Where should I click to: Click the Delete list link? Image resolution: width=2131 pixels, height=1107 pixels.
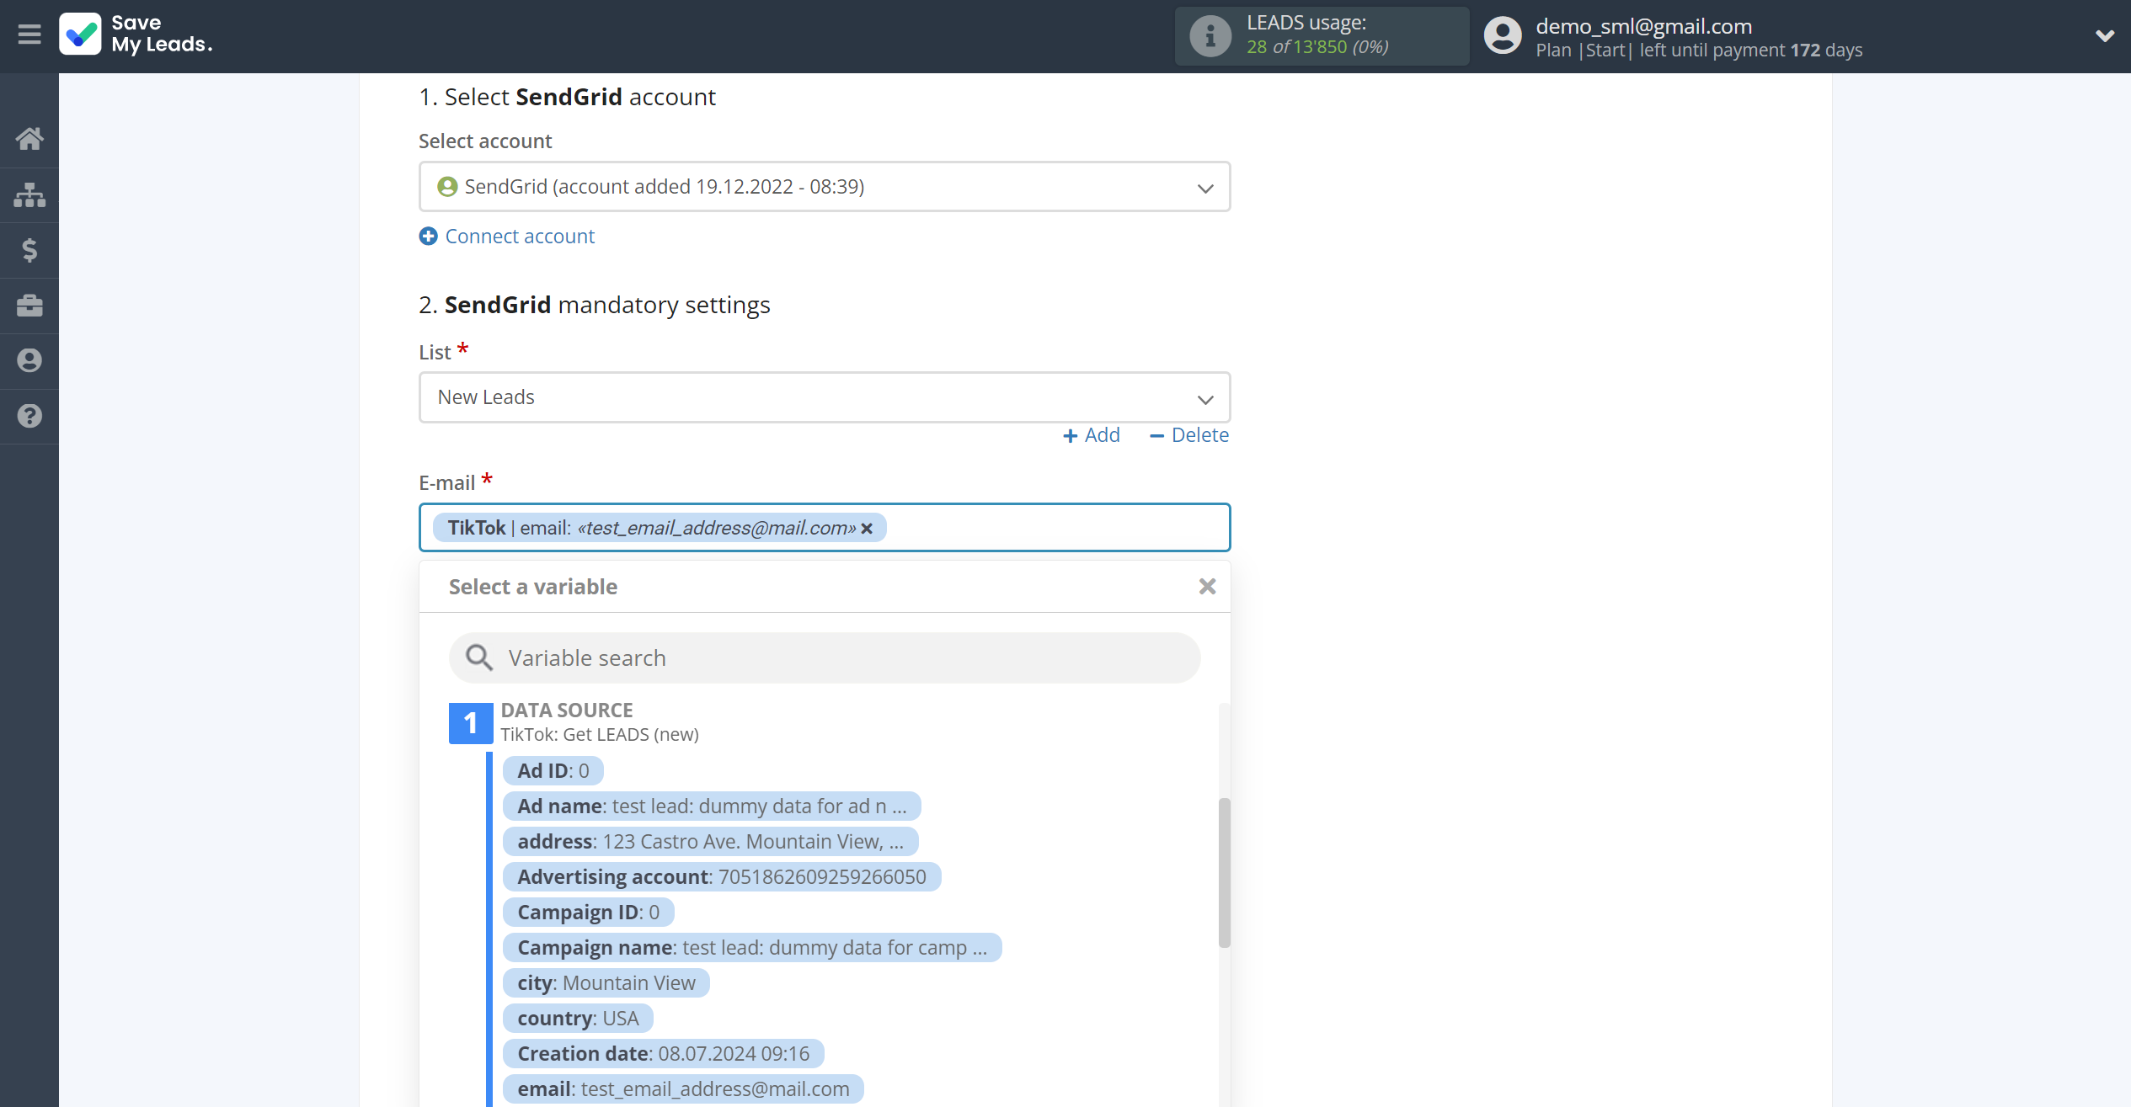point(1189,435)
